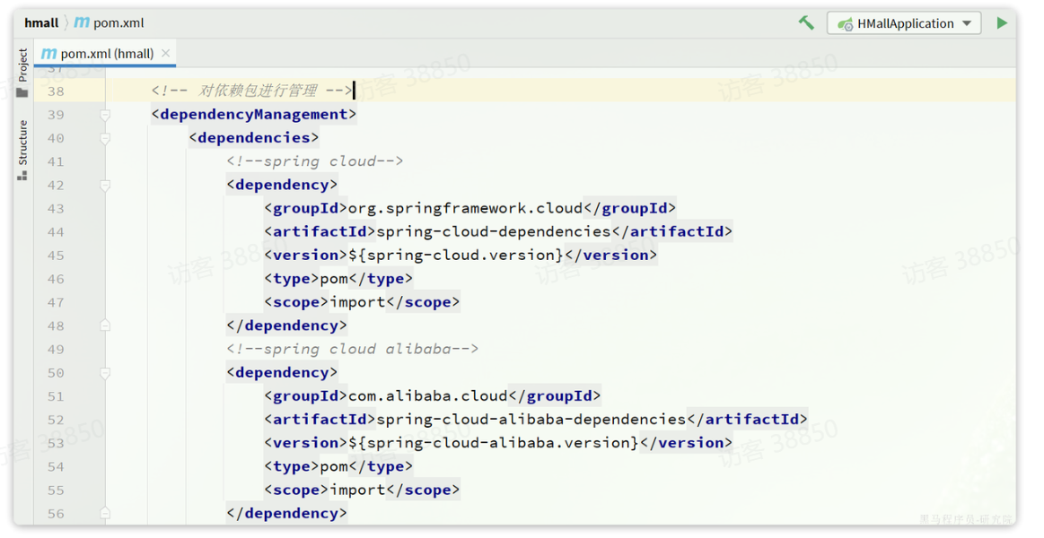The width and height of the screenshot is (1044, 538).
Task: Click the fold end marker on line 56
Action: point(104,514)
